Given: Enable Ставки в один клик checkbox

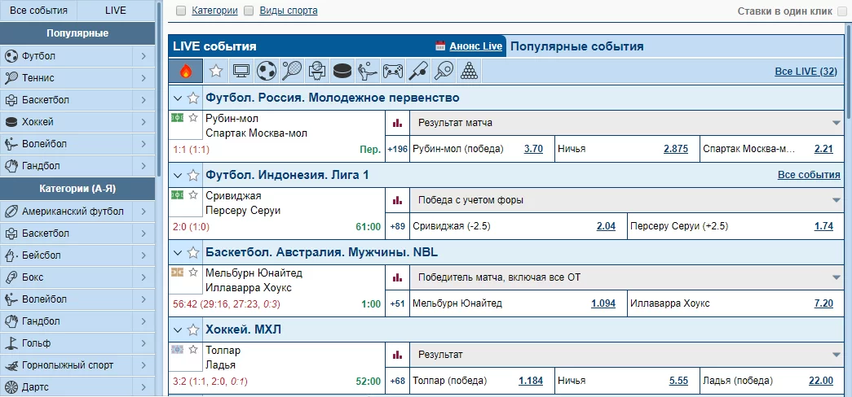Looking at the screenshot, I should [x=839, y=11].
